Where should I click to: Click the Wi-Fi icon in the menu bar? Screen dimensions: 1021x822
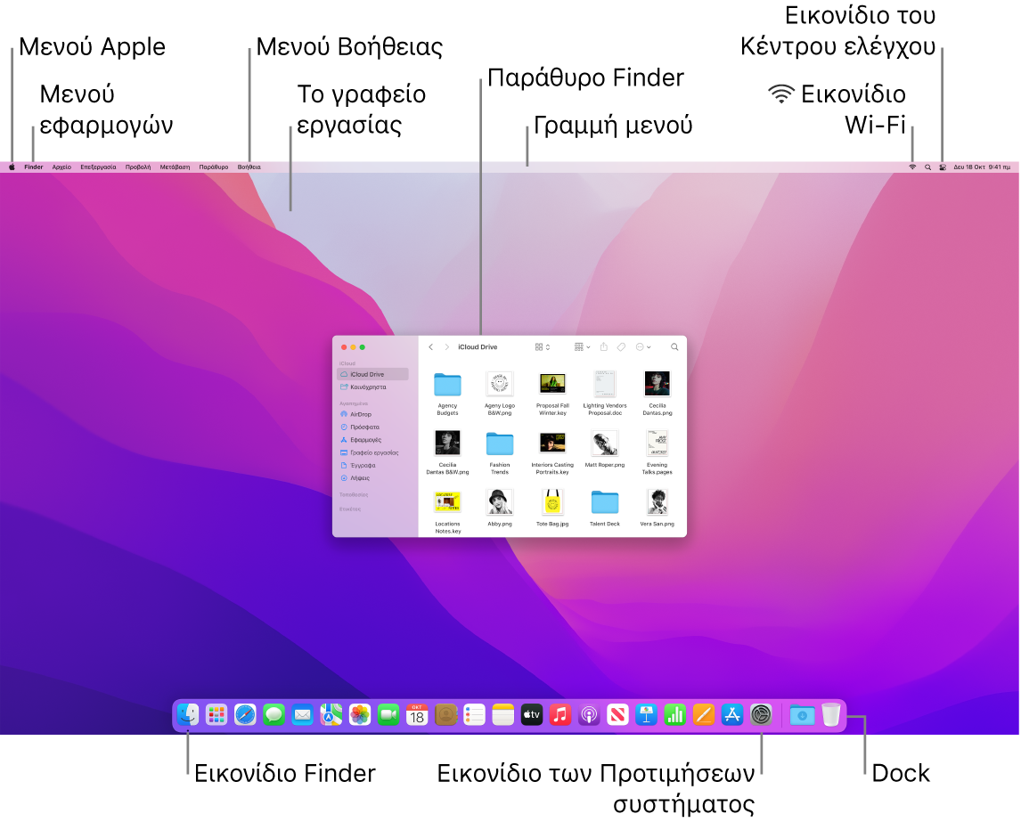click(x=911, y=167)
